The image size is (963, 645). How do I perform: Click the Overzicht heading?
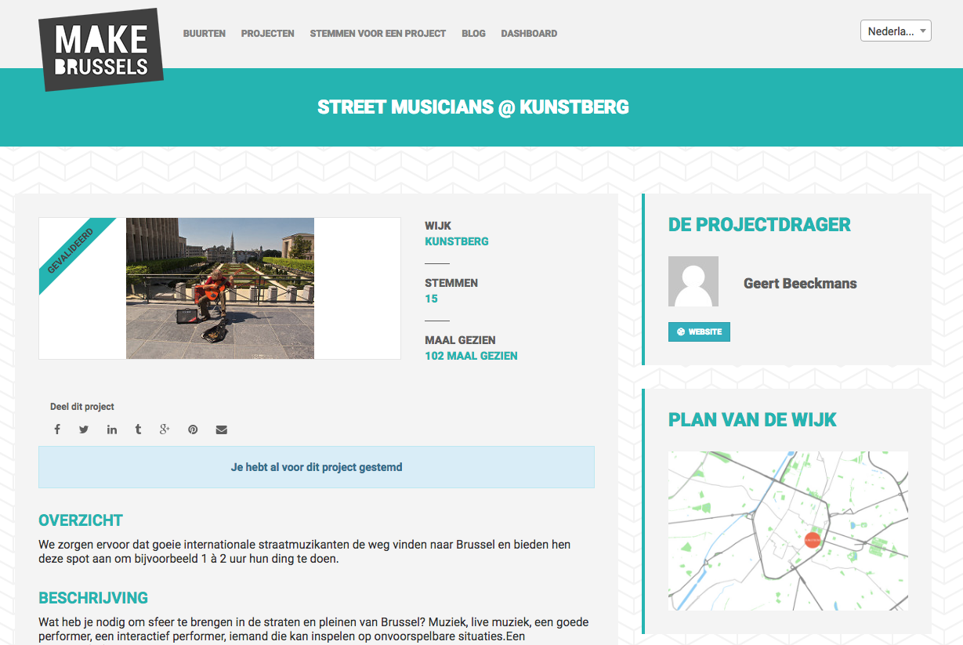(x=81, y=520)
